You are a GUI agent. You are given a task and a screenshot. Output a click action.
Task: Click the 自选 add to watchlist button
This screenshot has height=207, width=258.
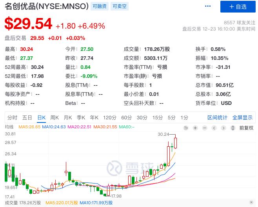pos(238,7)
